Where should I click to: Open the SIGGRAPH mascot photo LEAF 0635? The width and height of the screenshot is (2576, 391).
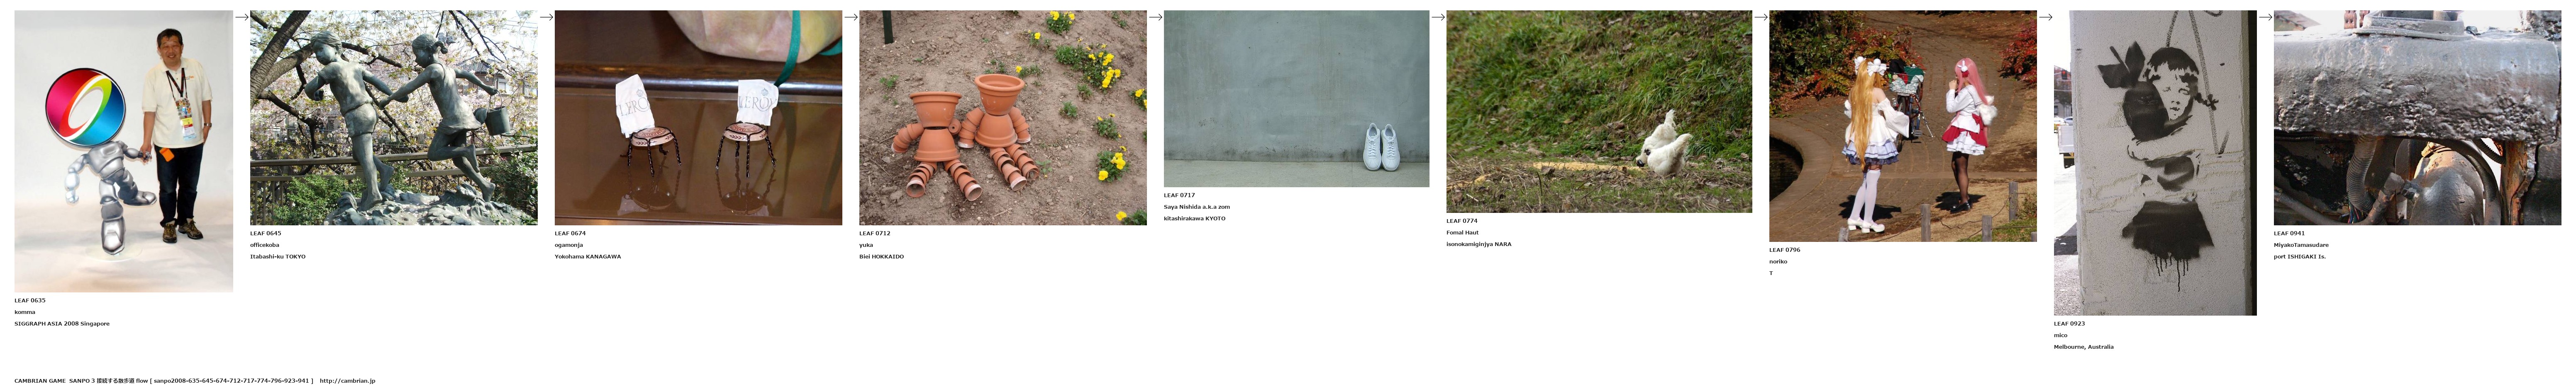124,151
